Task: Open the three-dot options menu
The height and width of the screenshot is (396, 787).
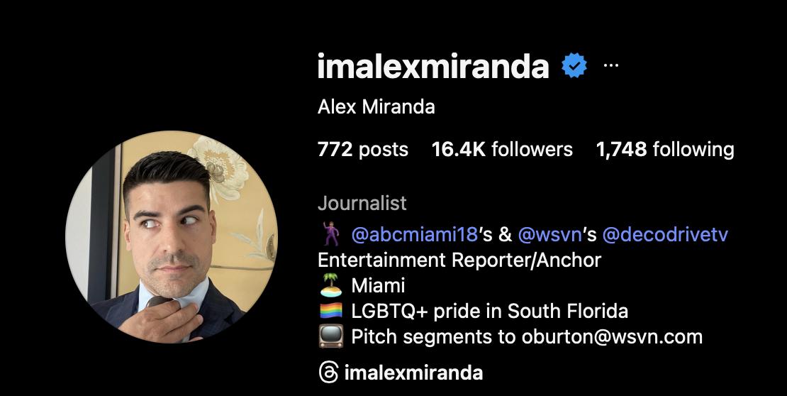Action: 611,65
